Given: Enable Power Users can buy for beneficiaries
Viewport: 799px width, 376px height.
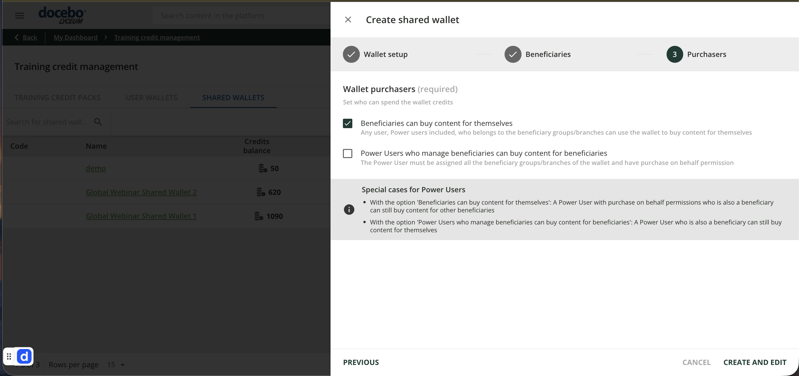Looking at the screenshot, I should [347, 154].
